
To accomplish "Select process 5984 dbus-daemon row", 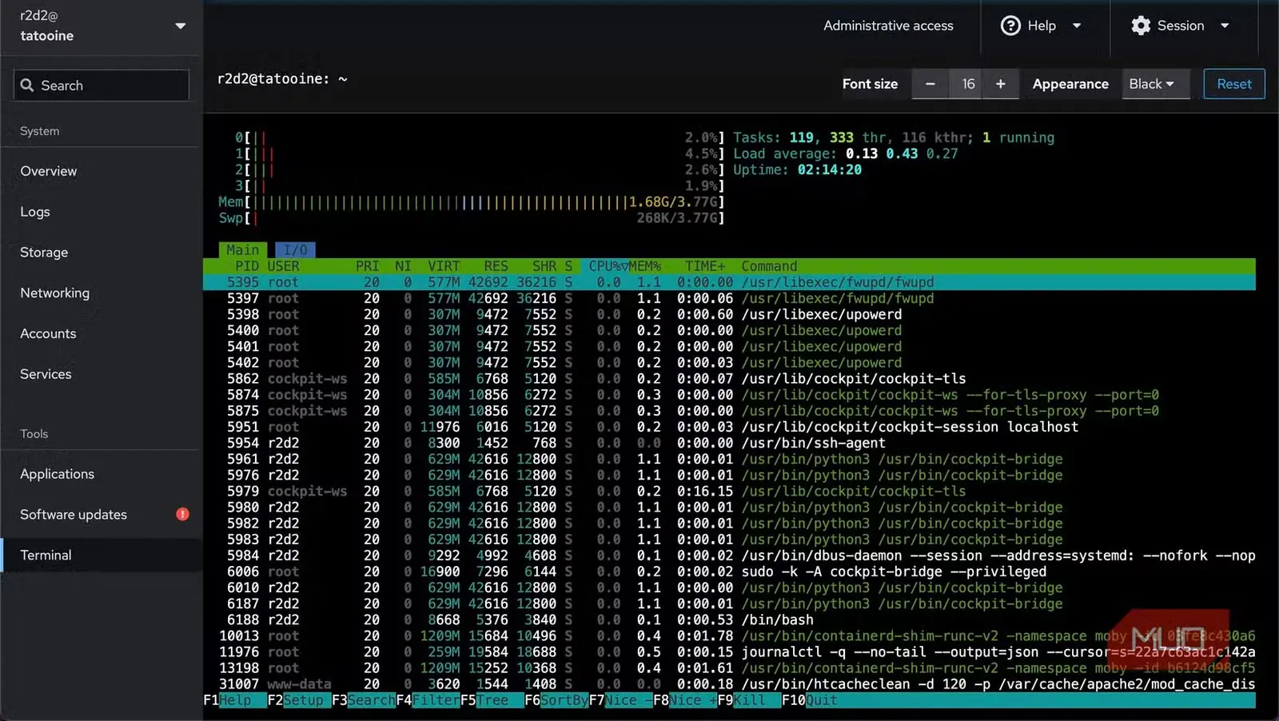I will point(729,556).
